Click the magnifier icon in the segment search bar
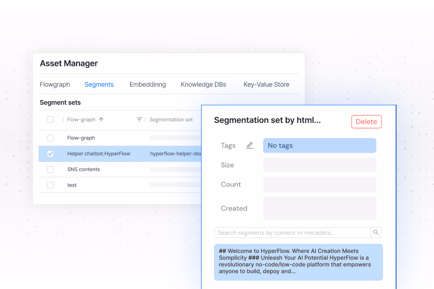 click(376, 232)
